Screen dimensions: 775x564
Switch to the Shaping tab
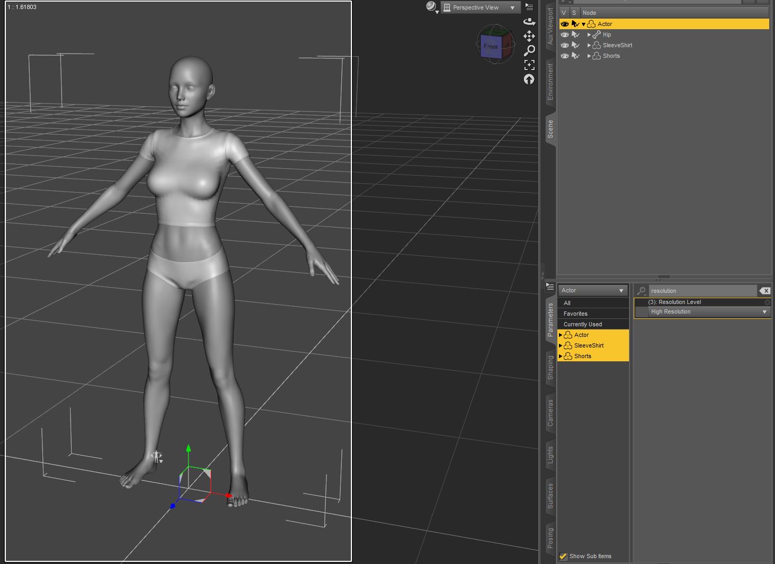[x=550, y=367]
